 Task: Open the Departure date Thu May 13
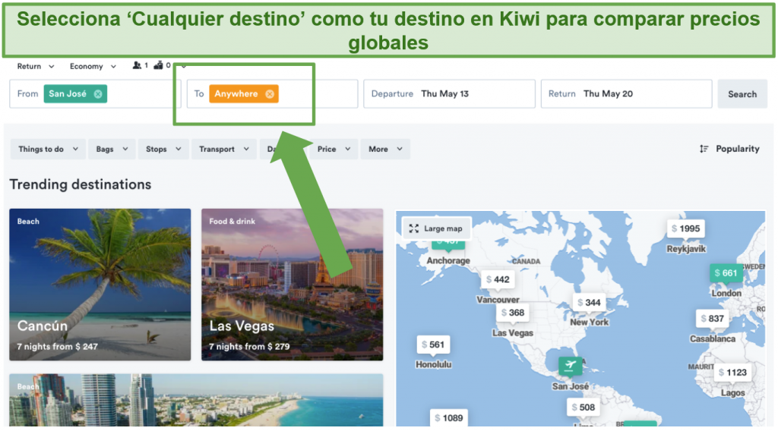coord(449,93)
